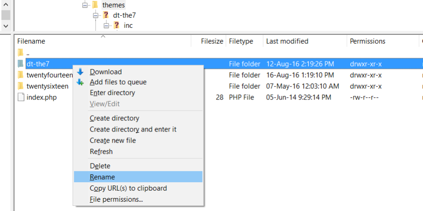Collapse the inc tree node

tap(106, 25)
